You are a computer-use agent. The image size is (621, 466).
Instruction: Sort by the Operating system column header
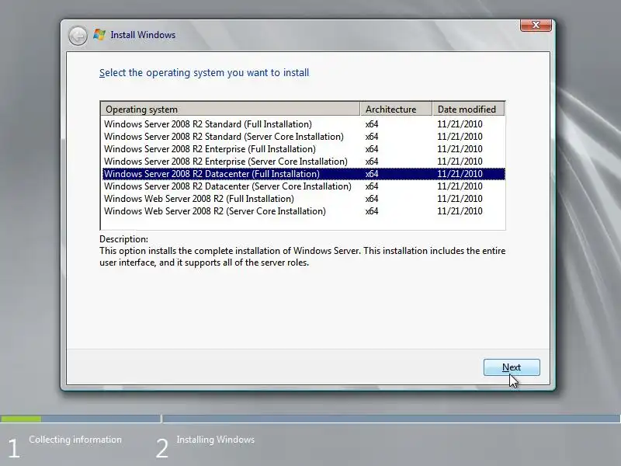click(231, 109)
